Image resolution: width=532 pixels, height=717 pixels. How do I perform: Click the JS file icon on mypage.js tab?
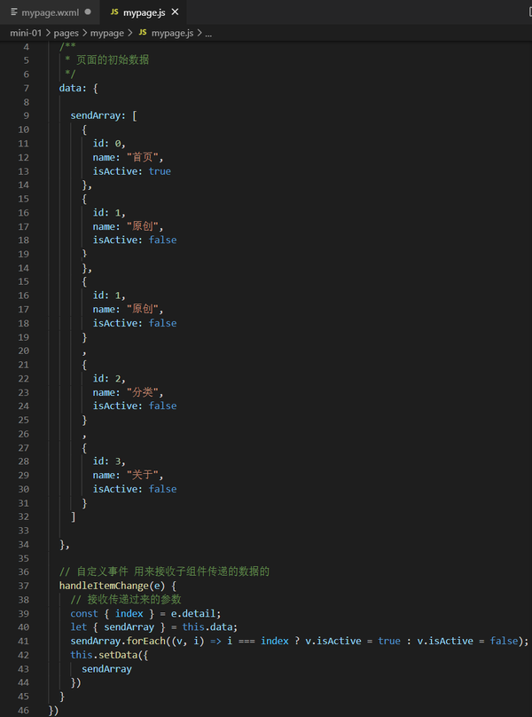click(114, 12)
